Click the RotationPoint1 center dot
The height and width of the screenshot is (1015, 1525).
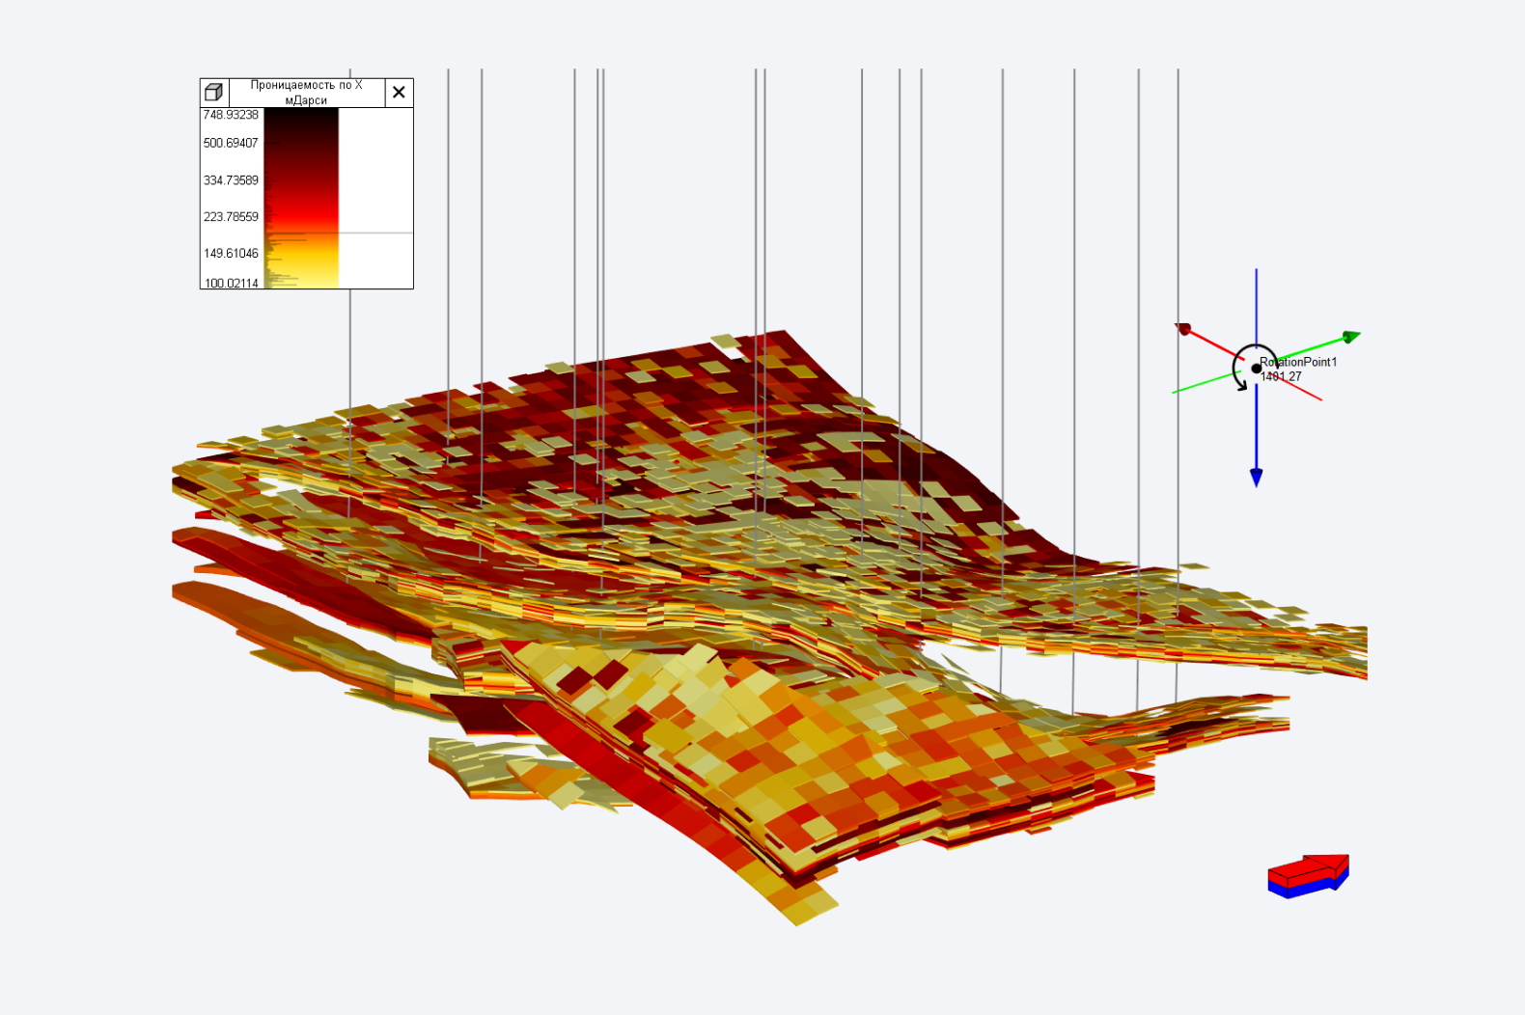pos(1256,369)
